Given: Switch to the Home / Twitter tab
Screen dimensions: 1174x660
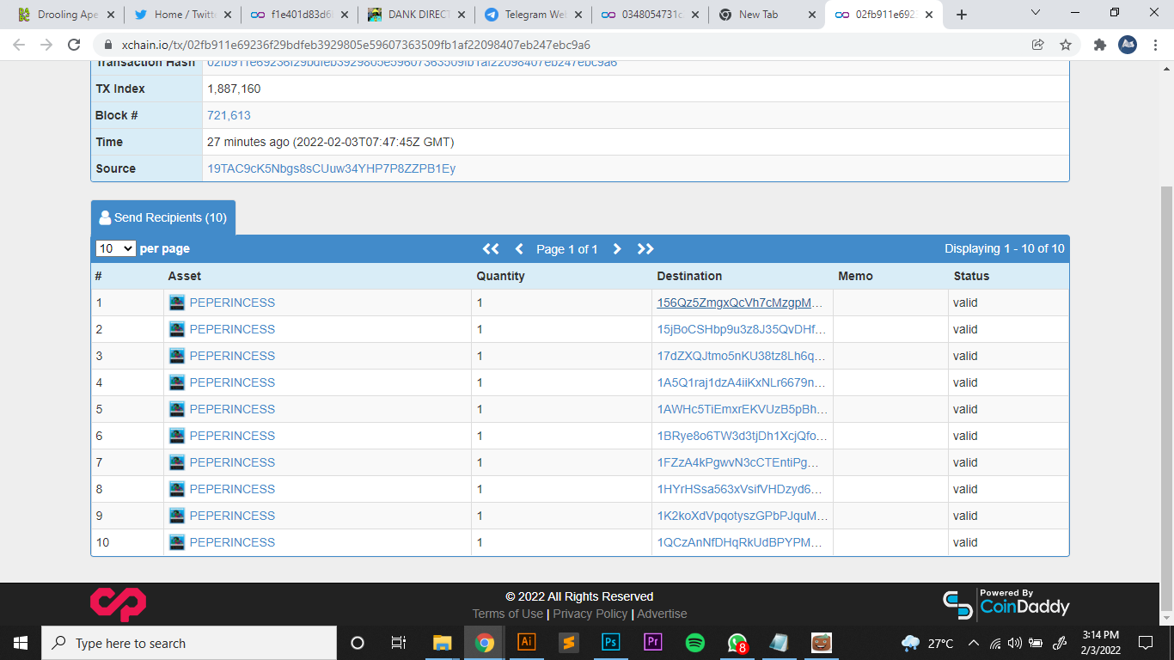Looking at the screenshot, I should [x=182, y=15].
